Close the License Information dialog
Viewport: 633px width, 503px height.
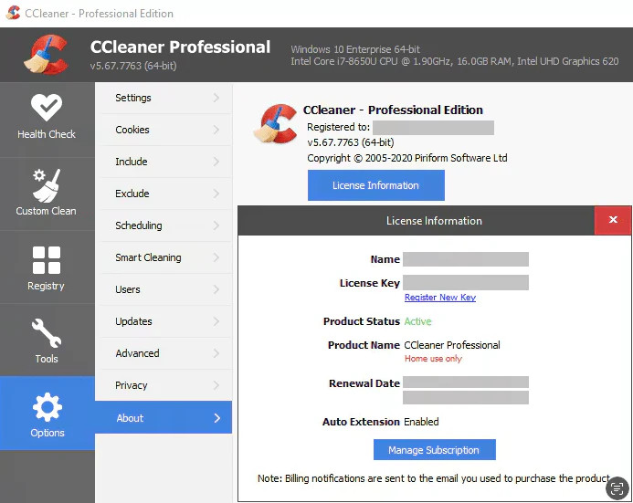(613, 220)
